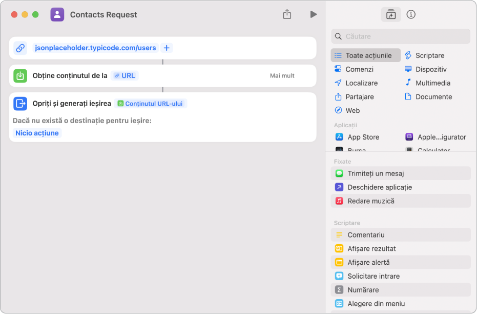
Task: Add Alegere din meniu action
Action: coord(401,303)
